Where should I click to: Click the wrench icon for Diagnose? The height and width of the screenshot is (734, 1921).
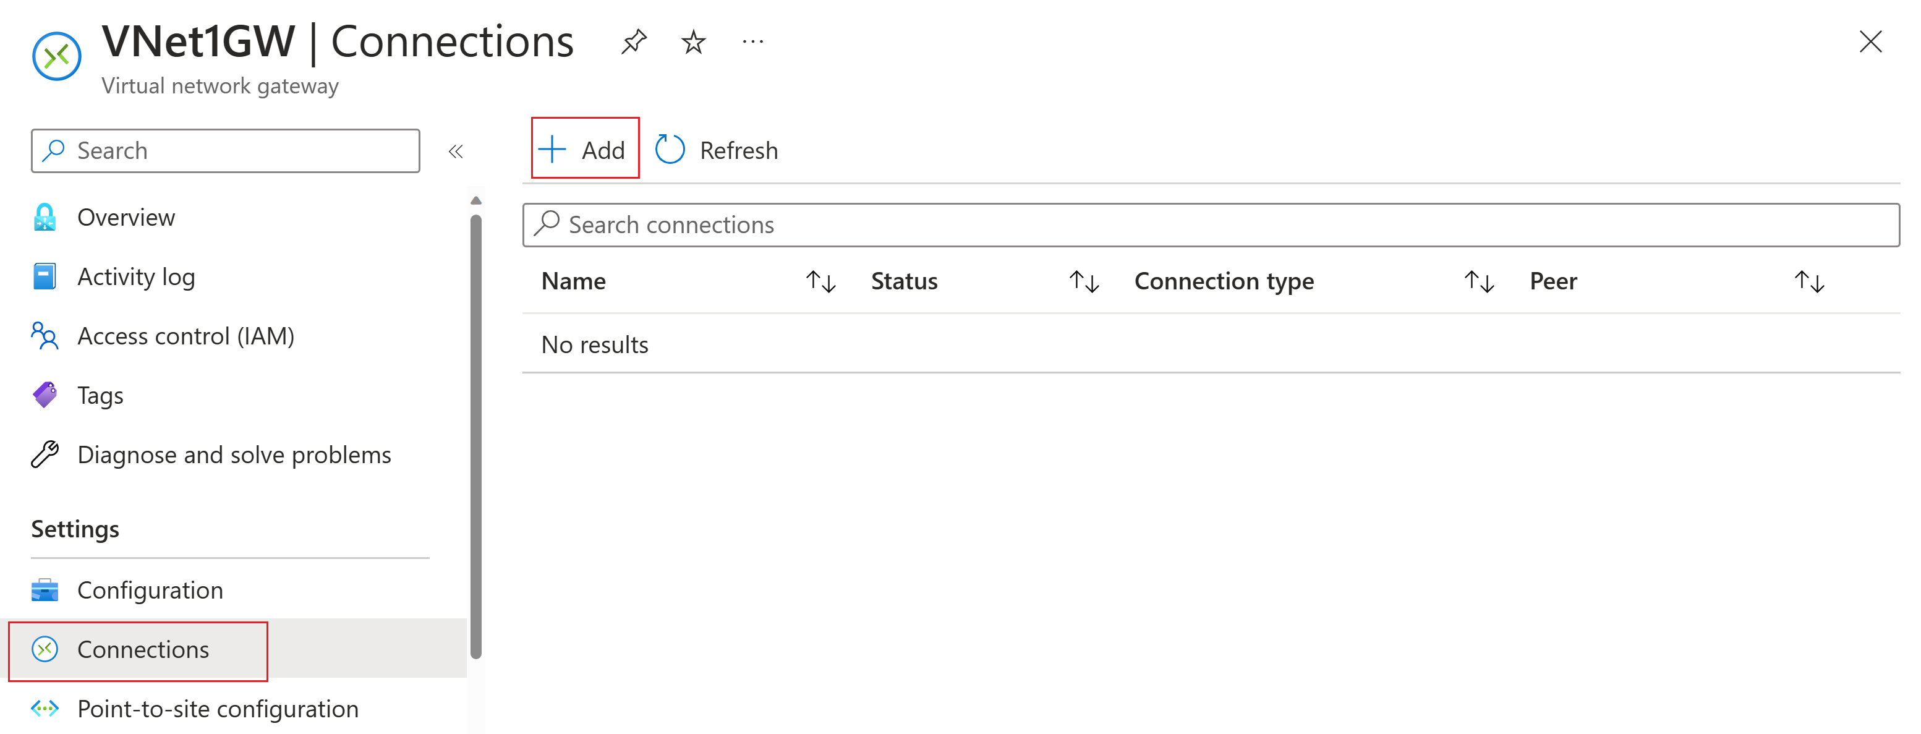point(45,454)
